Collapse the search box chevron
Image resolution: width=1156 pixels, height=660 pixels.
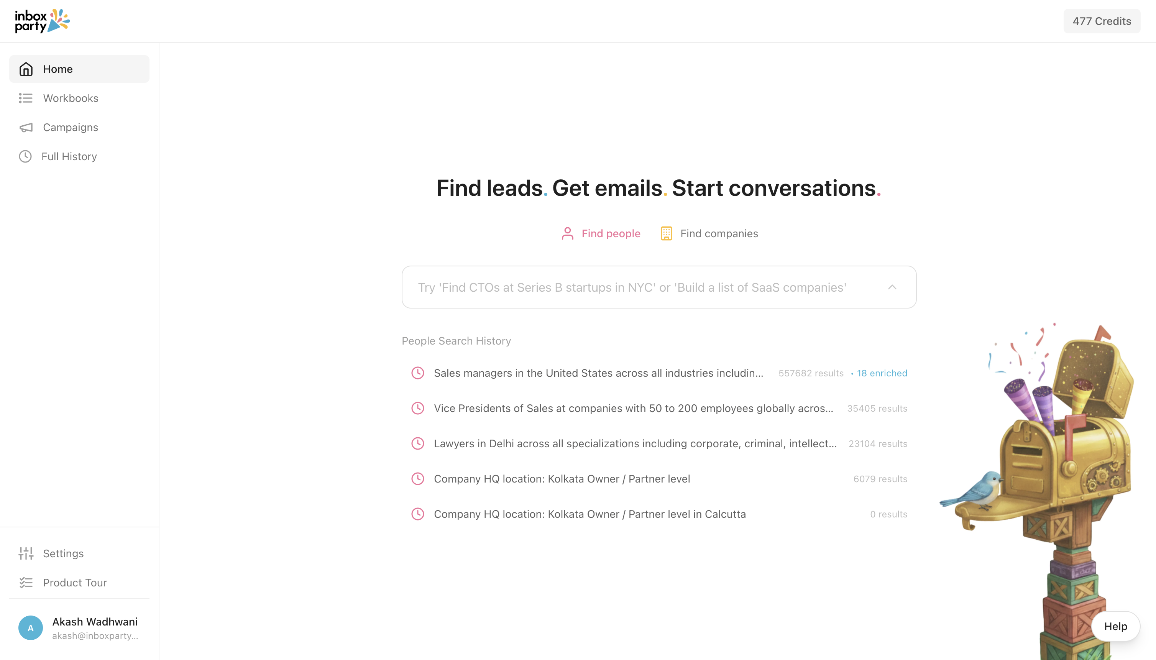892,287
